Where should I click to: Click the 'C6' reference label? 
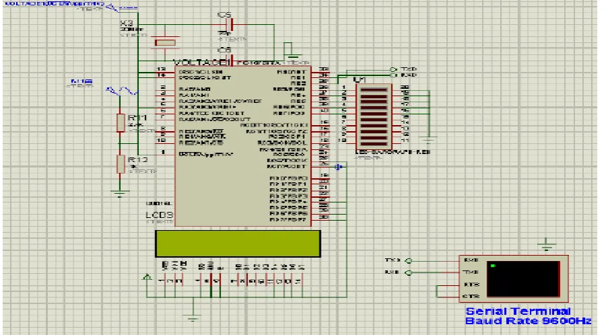click(224, 50)
